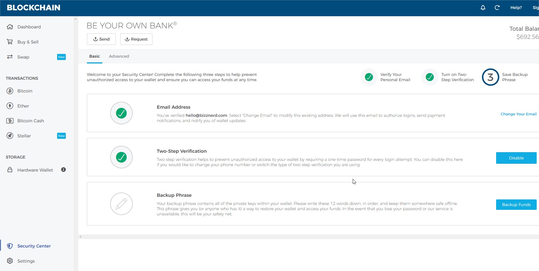Image resolution: width=539 pixels, height=271 pixels.
Task: Switch to the Basic tab
Action: click(x=94, y=56)
